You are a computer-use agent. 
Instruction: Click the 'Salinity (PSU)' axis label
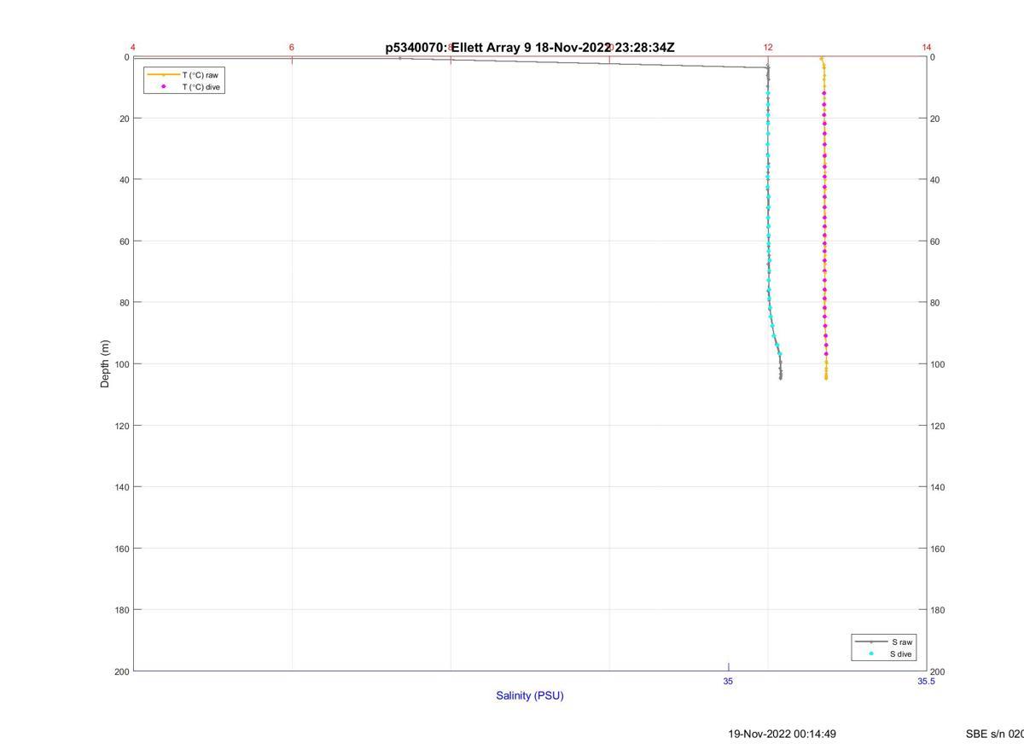point(530,695)
